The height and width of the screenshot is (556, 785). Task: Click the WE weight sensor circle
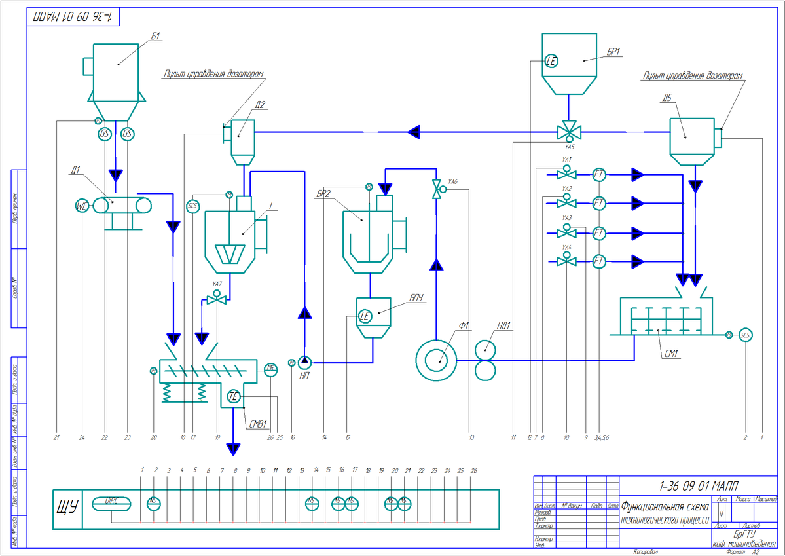[82, 206]
